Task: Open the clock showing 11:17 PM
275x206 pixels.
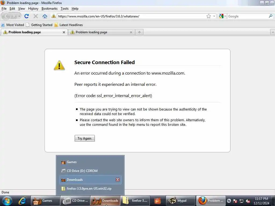Action: (261, 199)
